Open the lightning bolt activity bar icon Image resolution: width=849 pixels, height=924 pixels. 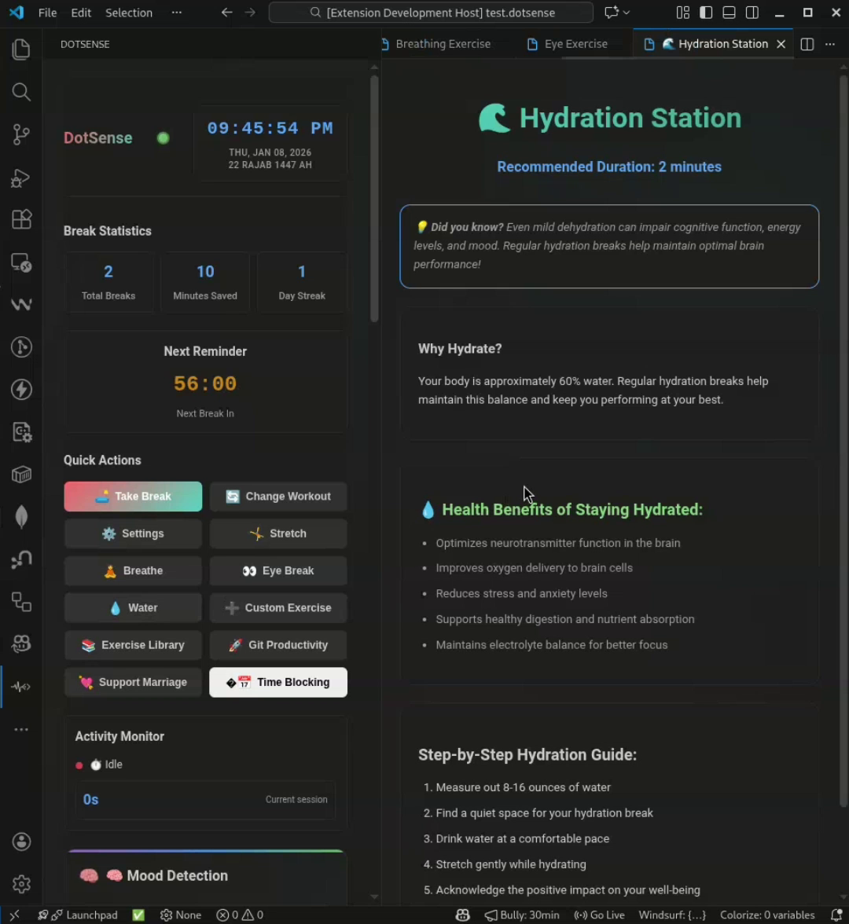(x=21, y=390)
